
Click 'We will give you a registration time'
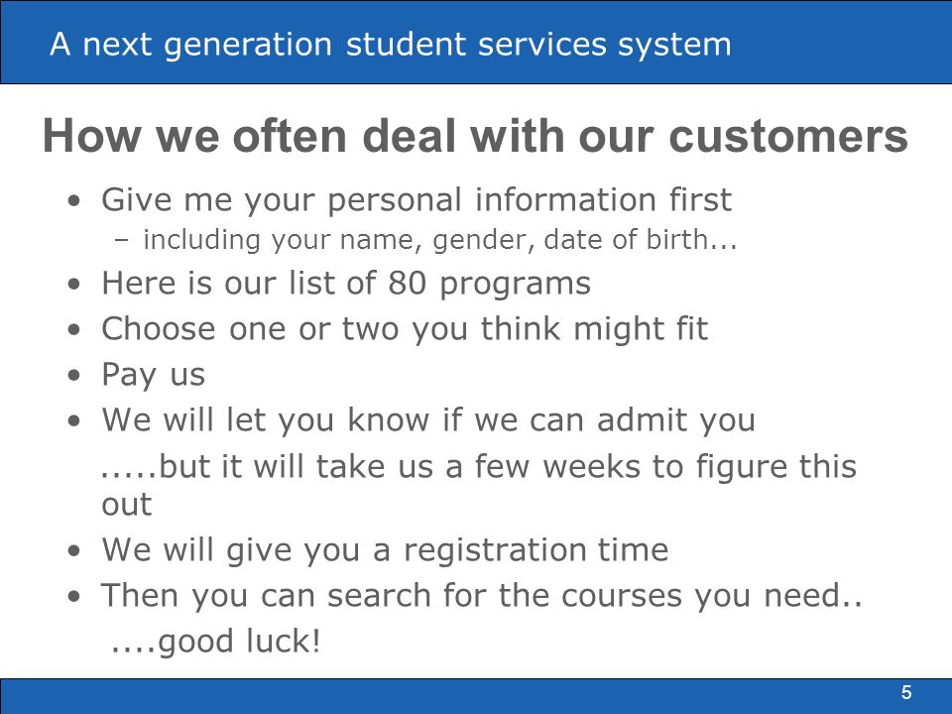point(385,549)
